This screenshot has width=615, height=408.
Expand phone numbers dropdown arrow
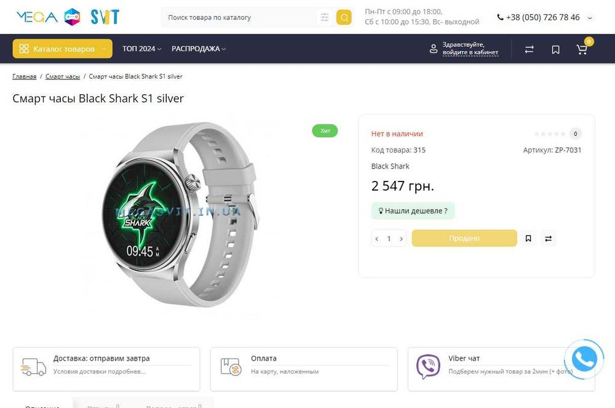click(x=590, y=18)
